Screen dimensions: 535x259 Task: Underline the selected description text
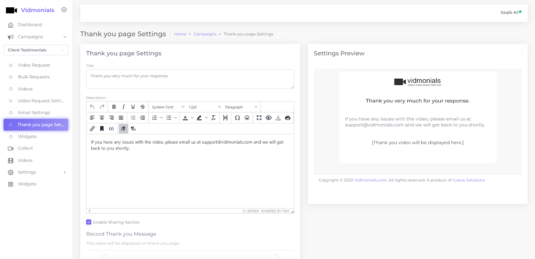(133, 107)
